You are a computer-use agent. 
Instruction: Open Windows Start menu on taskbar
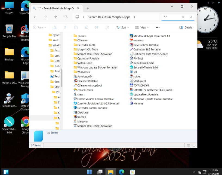[x=89, y=172]
